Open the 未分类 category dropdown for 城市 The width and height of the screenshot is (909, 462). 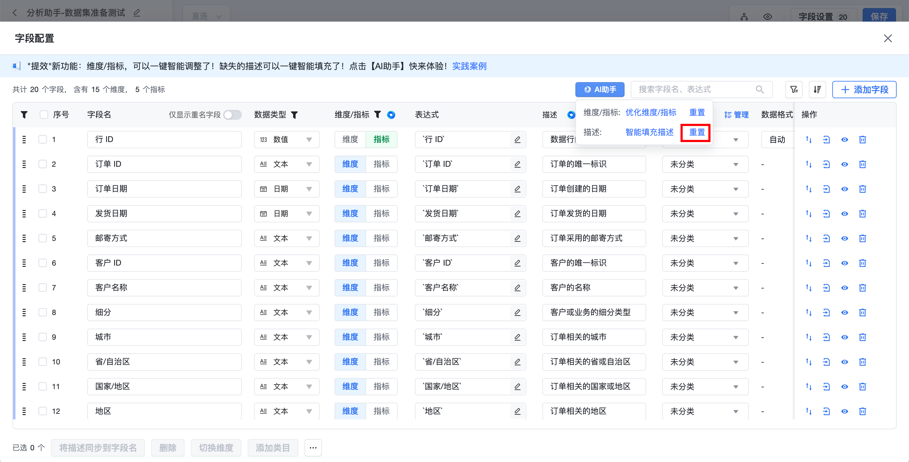pos(705,337)
